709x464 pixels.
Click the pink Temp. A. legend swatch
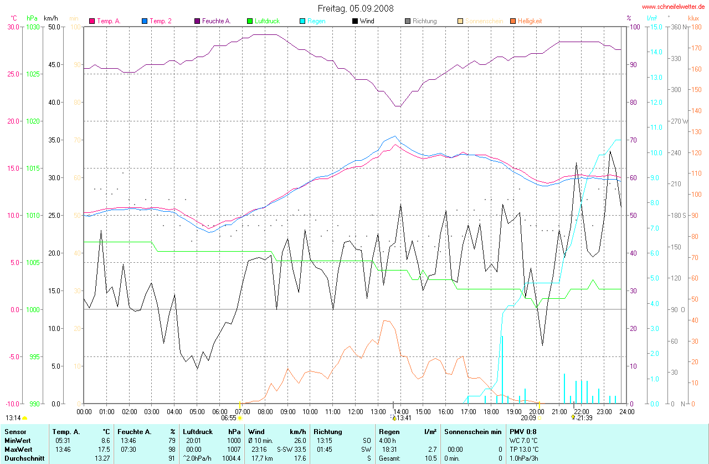pyautogui.click(x=93, y=21)
